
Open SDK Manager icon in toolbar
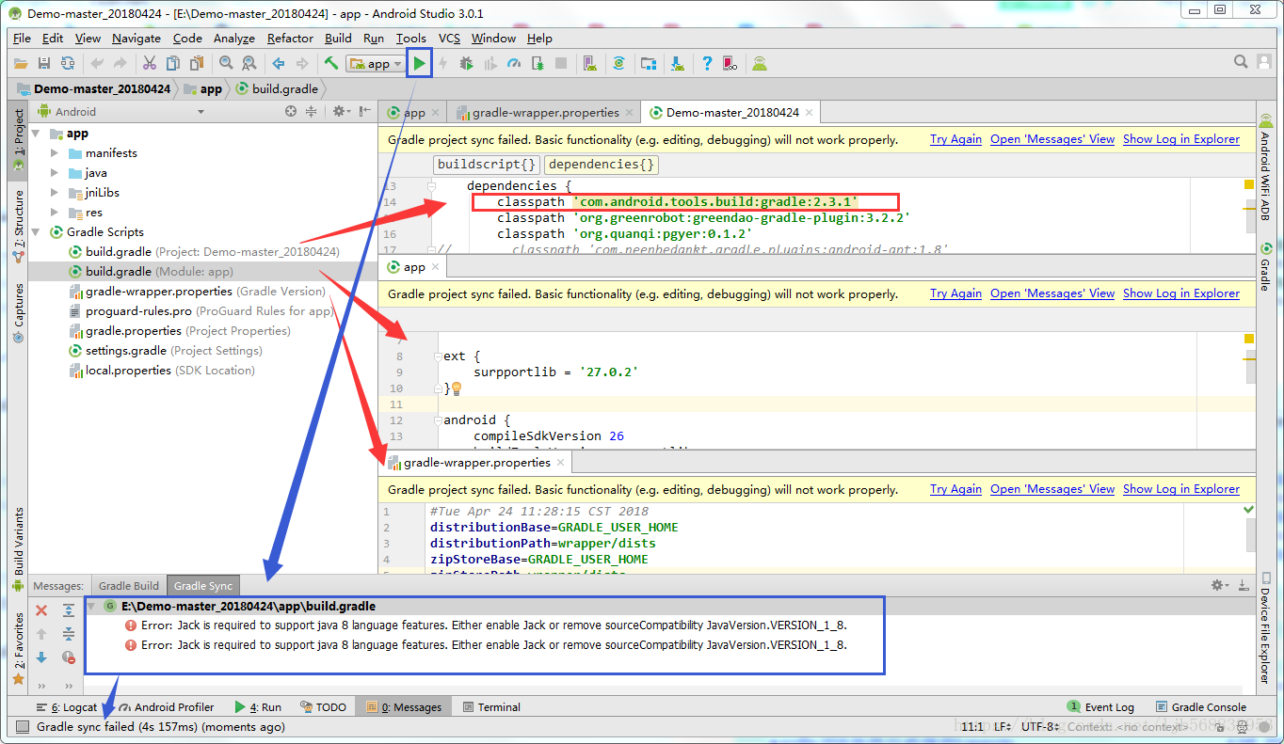click(678, 63)
